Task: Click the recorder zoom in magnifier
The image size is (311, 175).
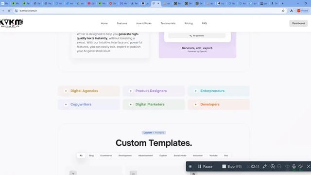Action: 273,166
